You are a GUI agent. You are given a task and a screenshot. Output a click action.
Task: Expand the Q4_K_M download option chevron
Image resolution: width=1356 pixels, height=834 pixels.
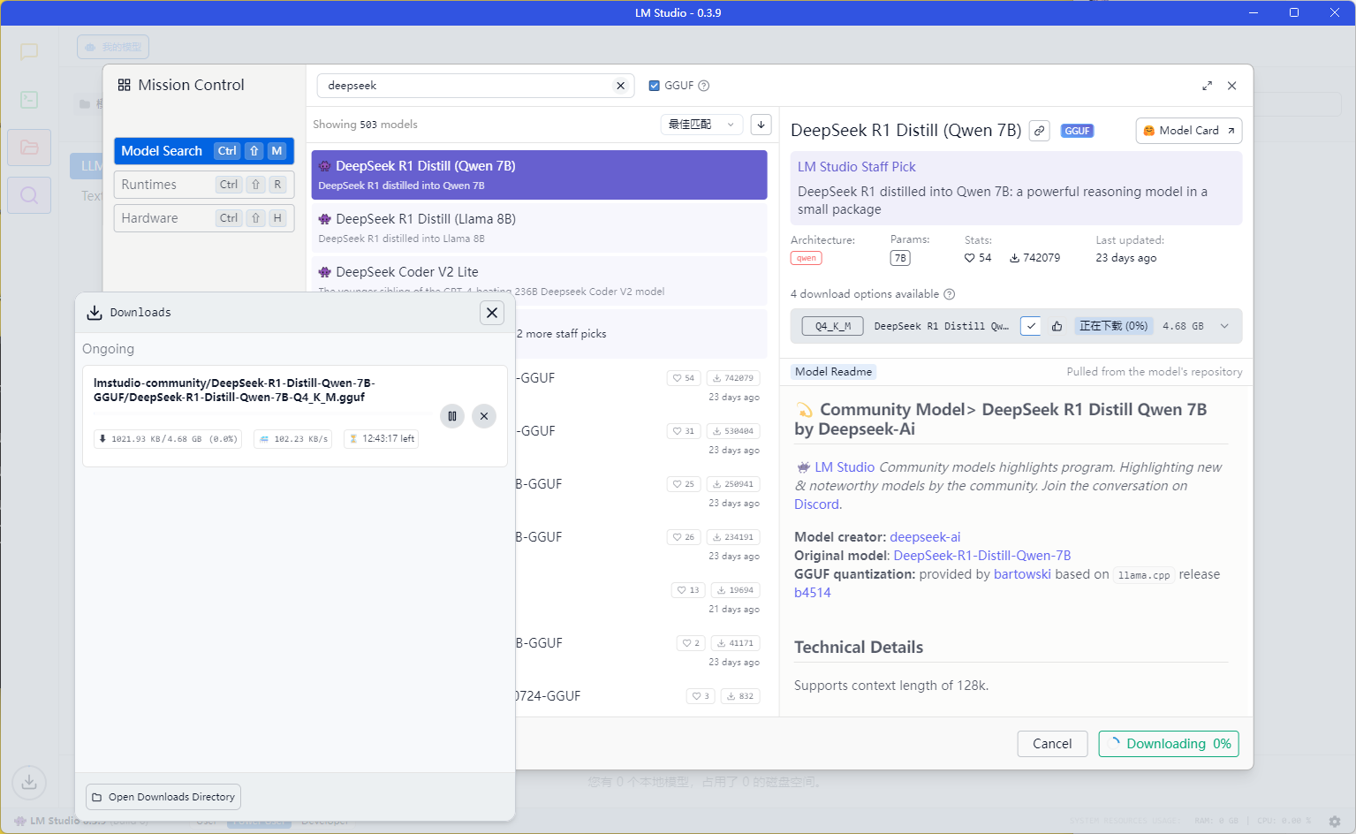point(1224,326)
